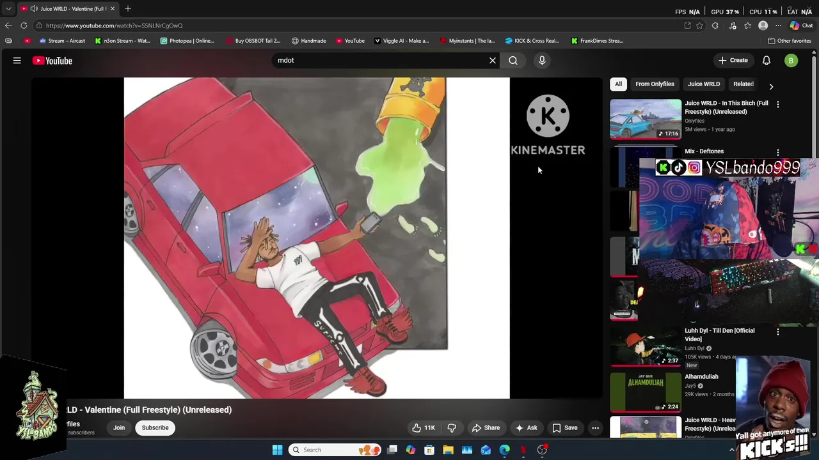Expand the tab search dropdown
Viewport: 819px width, 460px height.
(x=8, y=9)
